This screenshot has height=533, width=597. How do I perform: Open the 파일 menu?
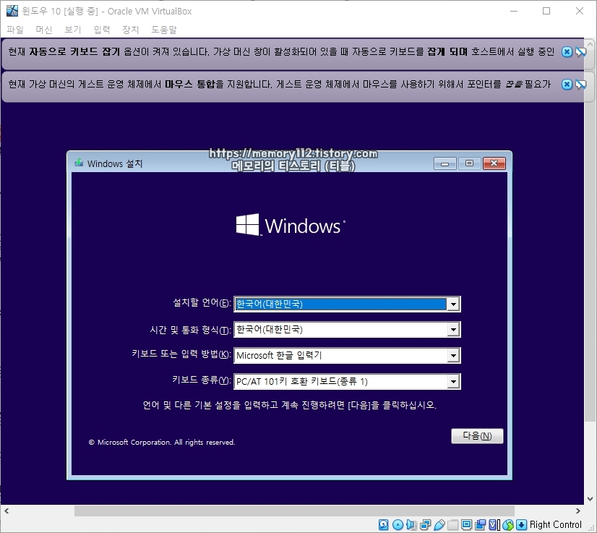[x=15, y=30]
